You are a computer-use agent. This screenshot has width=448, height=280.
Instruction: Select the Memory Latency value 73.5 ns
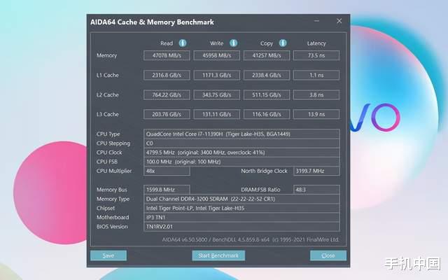316,55
